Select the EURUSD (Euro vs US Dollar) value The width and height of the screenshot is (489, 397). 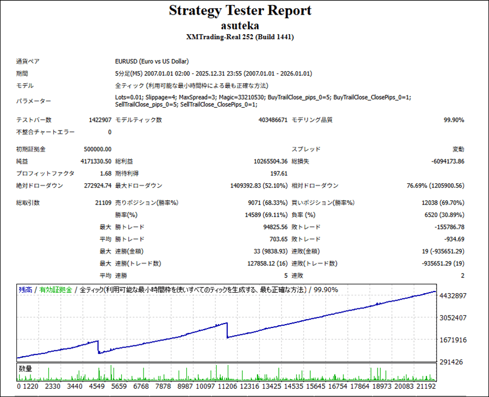point(152,61)
